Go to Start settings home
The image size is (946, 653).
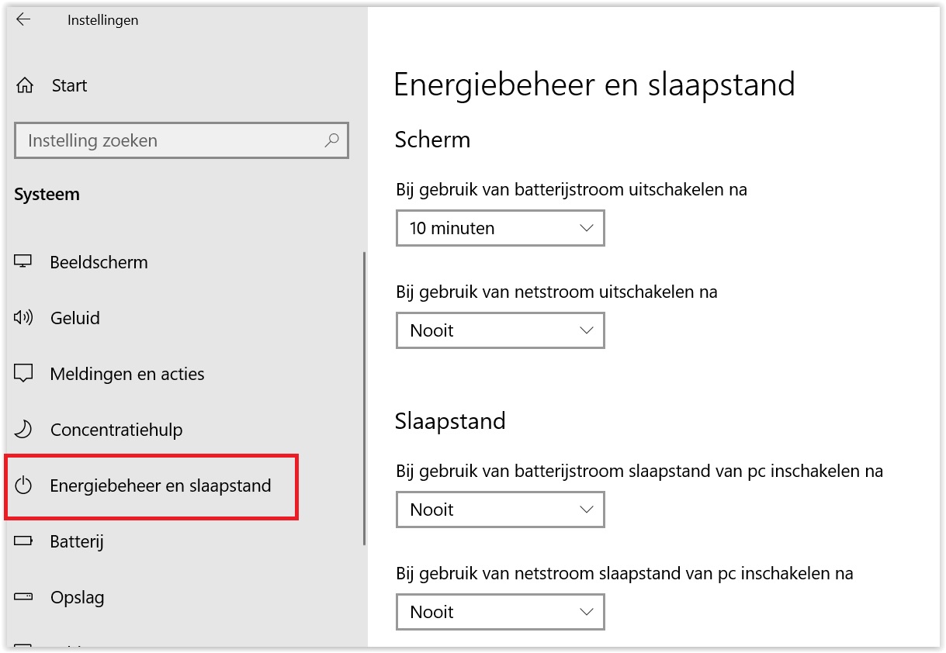coord(69,85)
